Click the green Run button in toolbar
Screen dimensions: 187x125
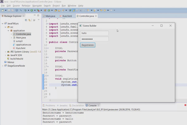point(31,10)
